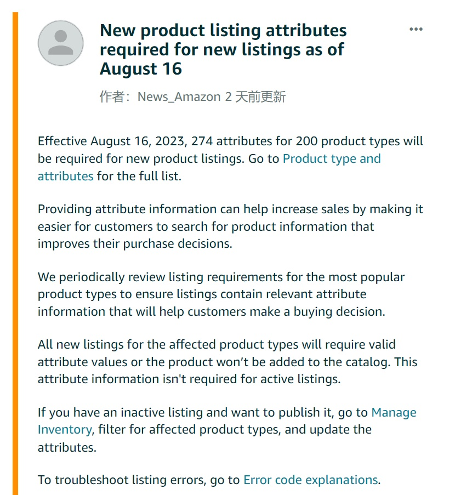Click the 'Effective August 16, 2023' text
The image size is (472, 495).
(x=113, y=141)
